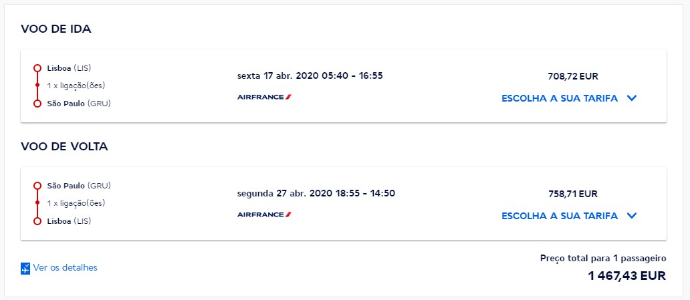Click the sexta 17 abr. 2020 flight time
This screenshot has width=690, height=300.
click(x=310, y=76)
